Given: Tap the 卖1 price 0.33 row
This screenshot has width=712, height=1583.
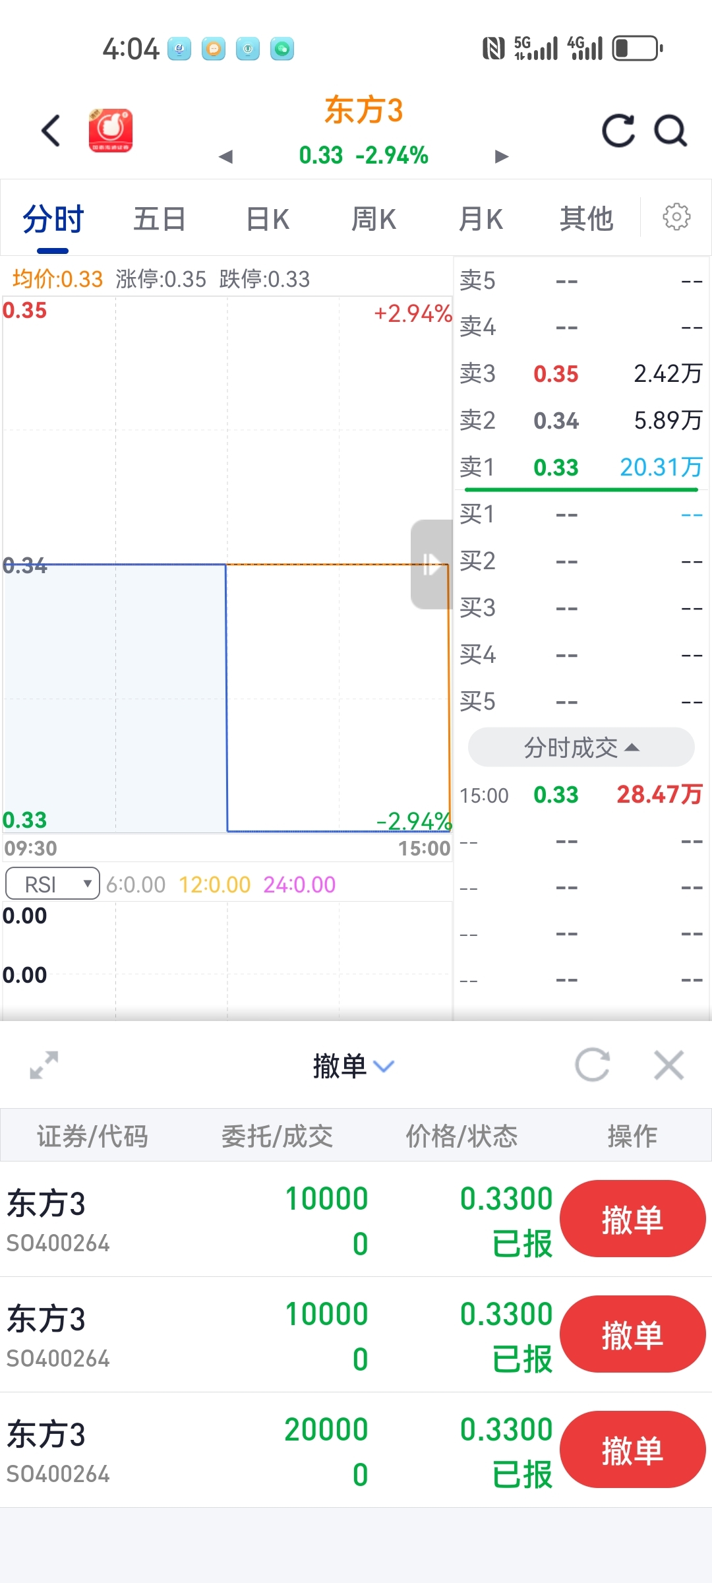Looking at the screenshot, I should point(581,467).
